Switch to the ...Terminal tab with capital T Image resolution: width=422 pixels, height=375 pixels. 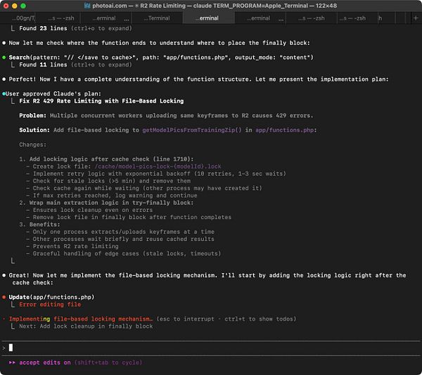157,18
